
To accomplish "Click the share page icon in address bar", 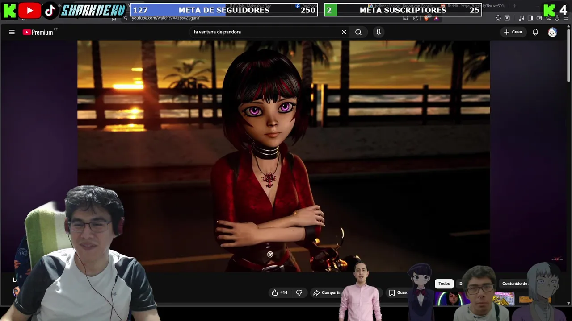I will pyautogui.click(x=416, y=18).
